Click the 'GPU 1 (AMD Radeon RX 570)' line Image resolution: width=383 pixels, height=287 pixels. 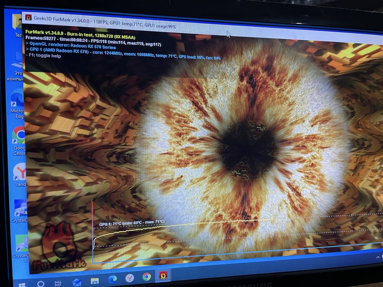click(123, 54)
